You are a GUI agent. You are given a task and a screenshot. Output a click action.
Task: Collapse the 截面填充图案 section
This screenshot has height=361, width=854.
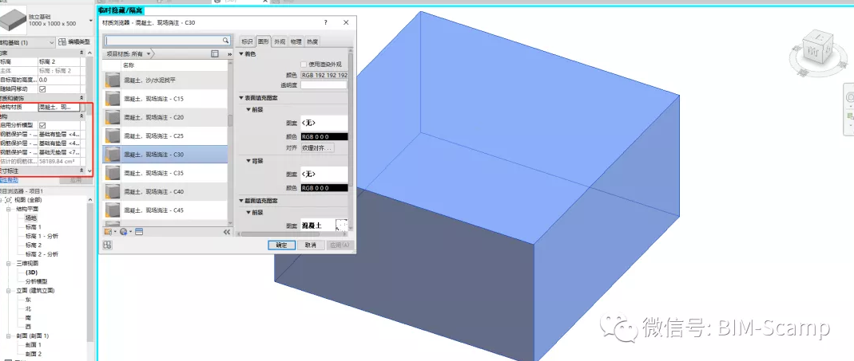coord(241,201)
